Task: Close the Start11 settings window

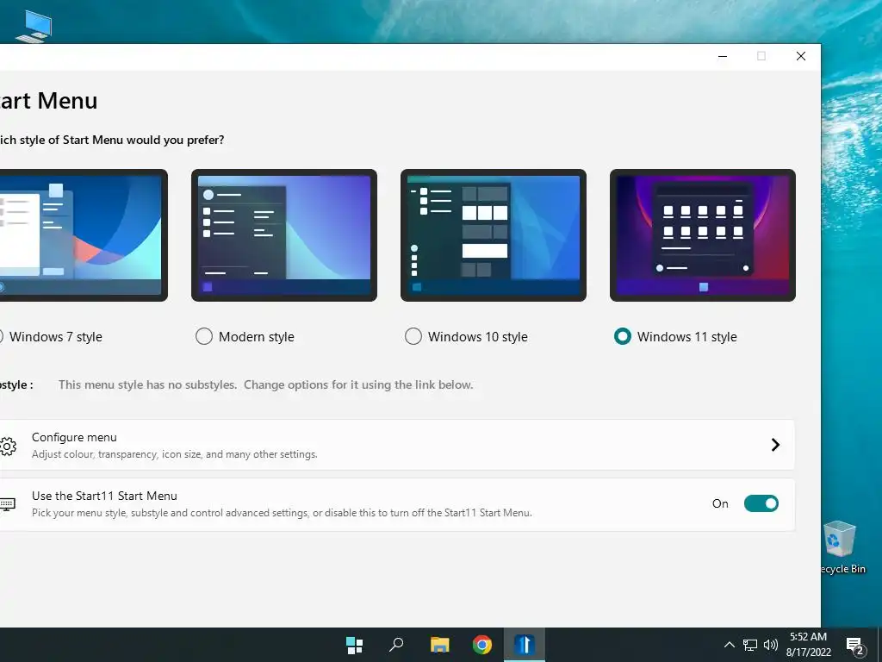Action: [801, 56]
